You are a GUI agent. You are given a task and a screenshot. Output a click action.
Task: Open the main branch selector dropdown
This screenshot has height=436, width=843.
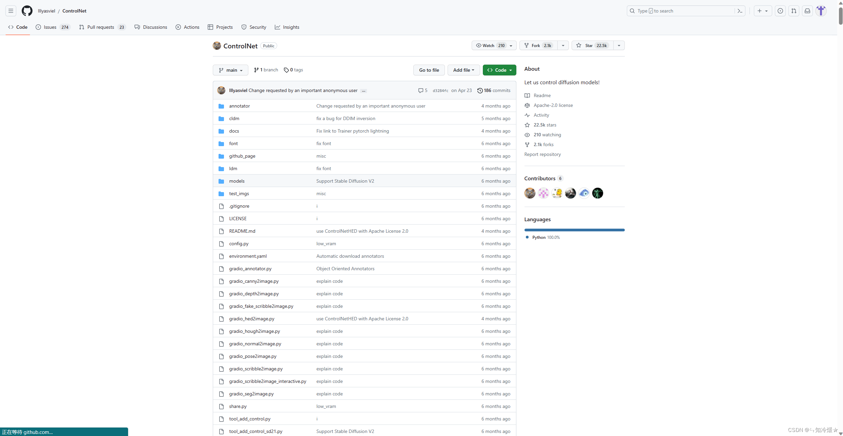click(230, 70)
